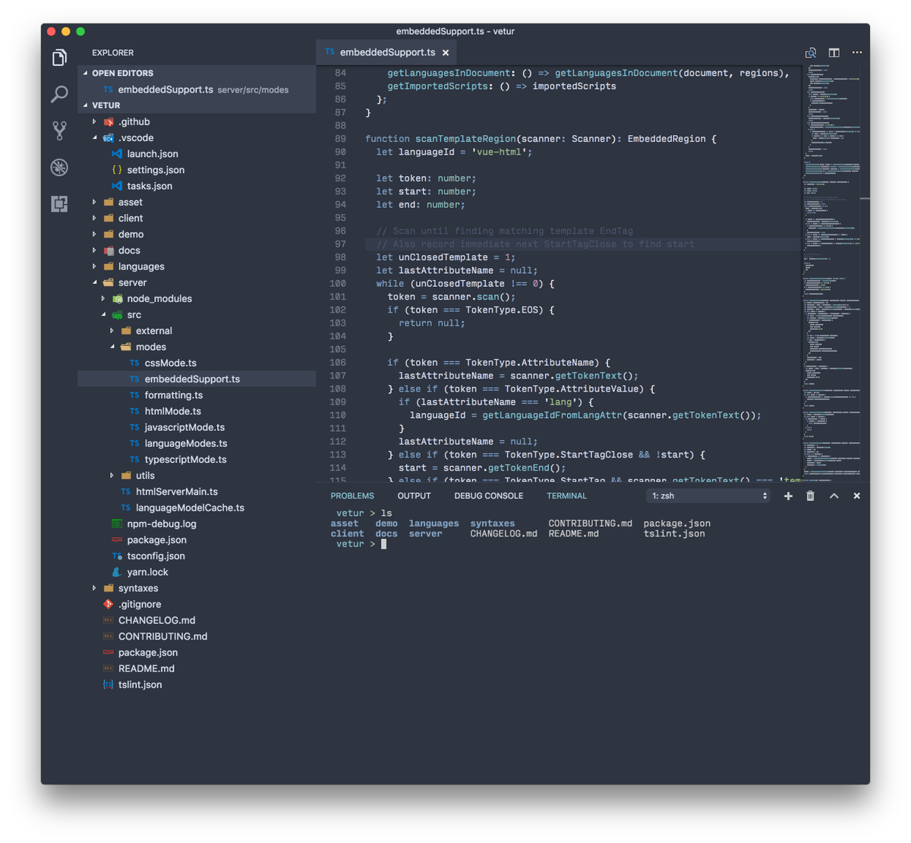Close the embeddedSupport.ts editor tab
The image size is (911, 843).
pos(446,52)
